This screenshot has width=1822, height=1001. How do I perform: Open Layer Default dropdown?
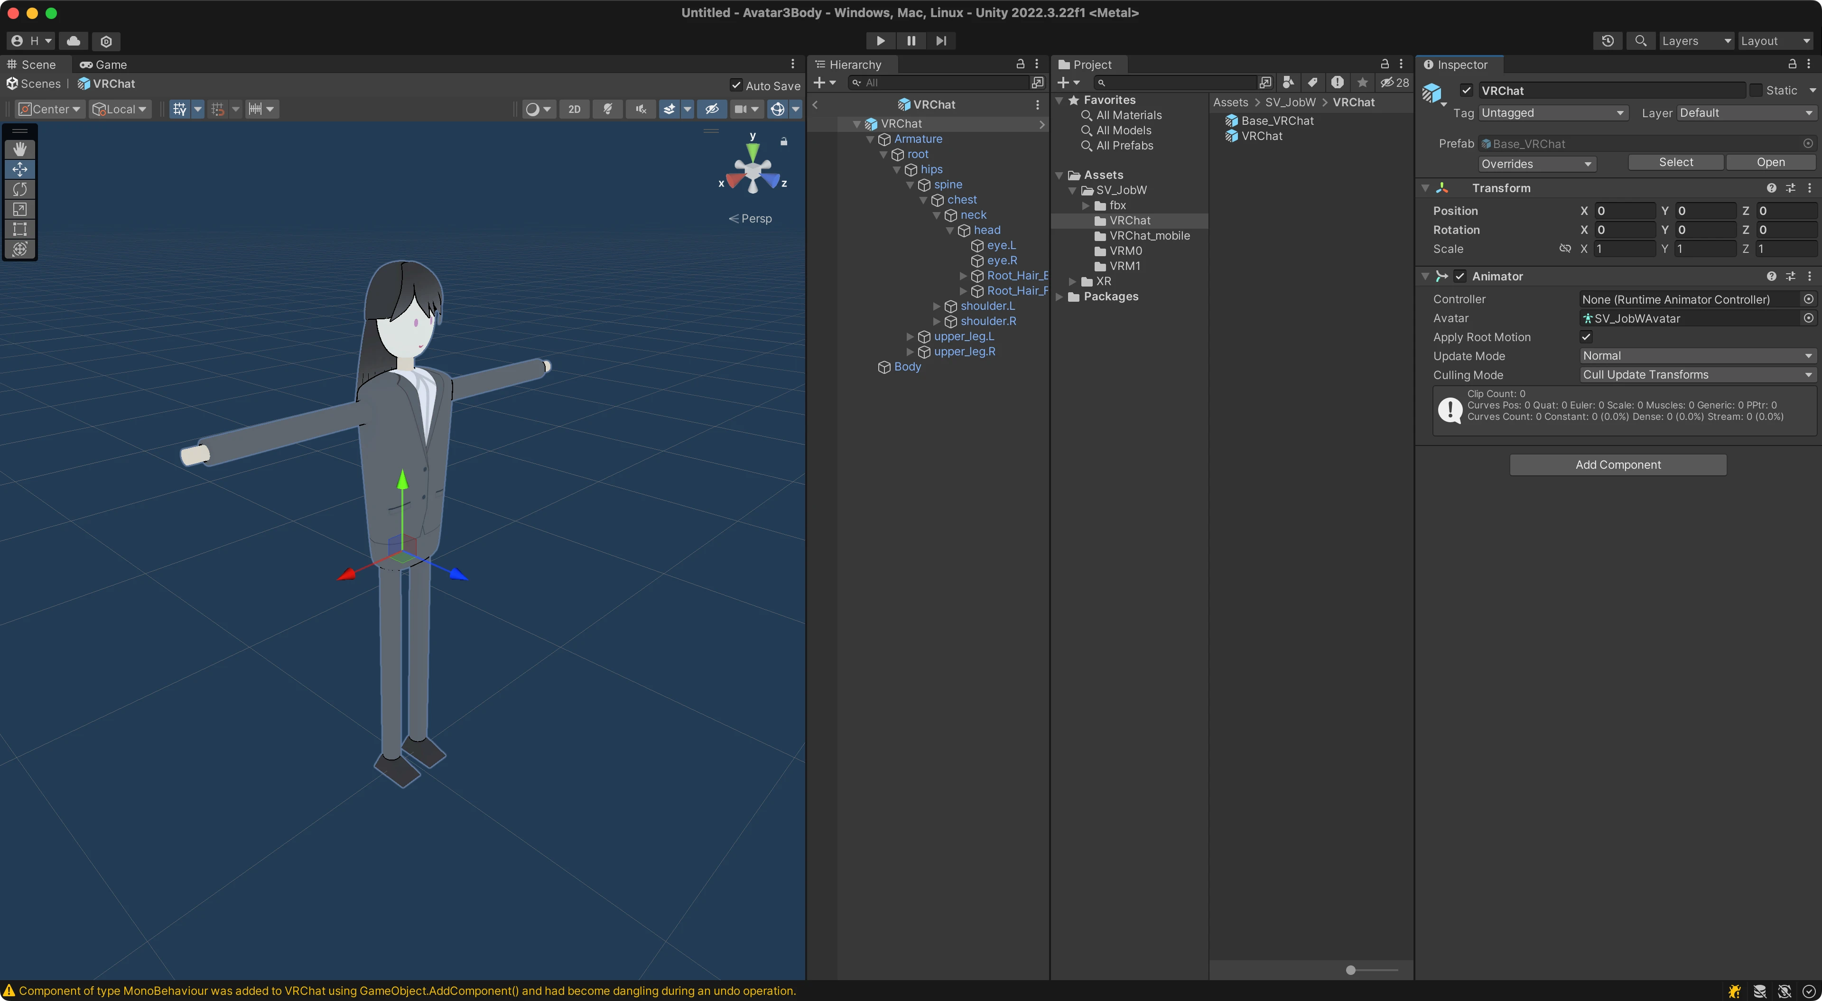pyautogui.click(x=1746, y=112)
